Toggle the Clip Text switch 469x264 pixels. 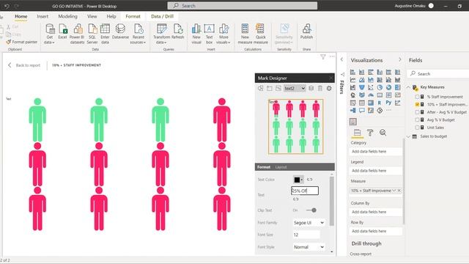tap(311, 210)
